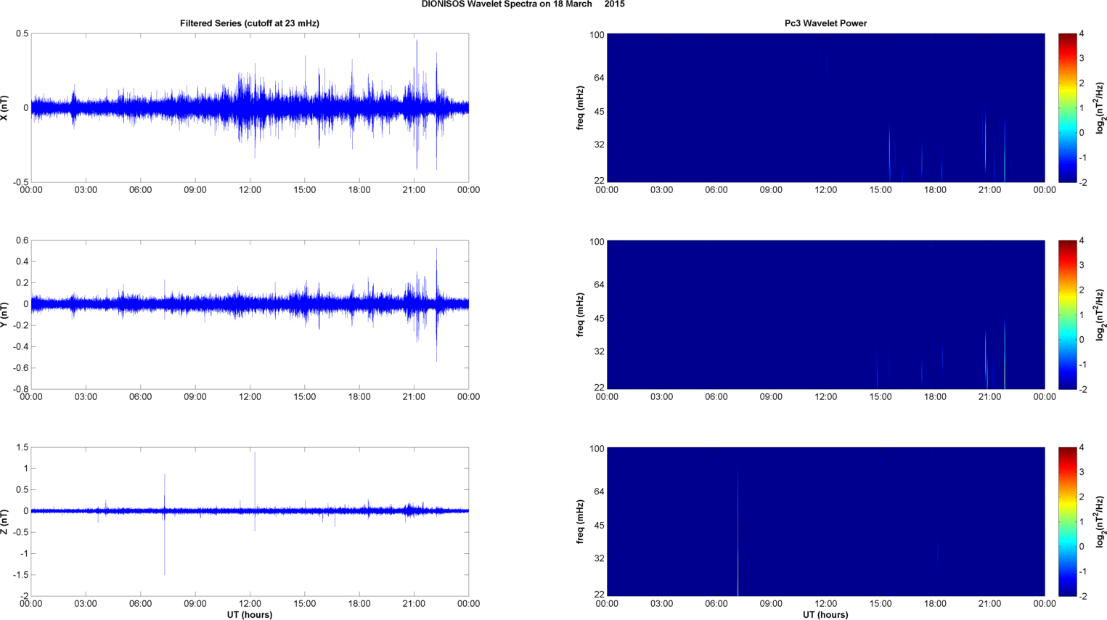The width and height of the screenshot is (1107, 620).
Task: Click the colorbar beside the Y spectrogram
Action: pos(1067,314)
